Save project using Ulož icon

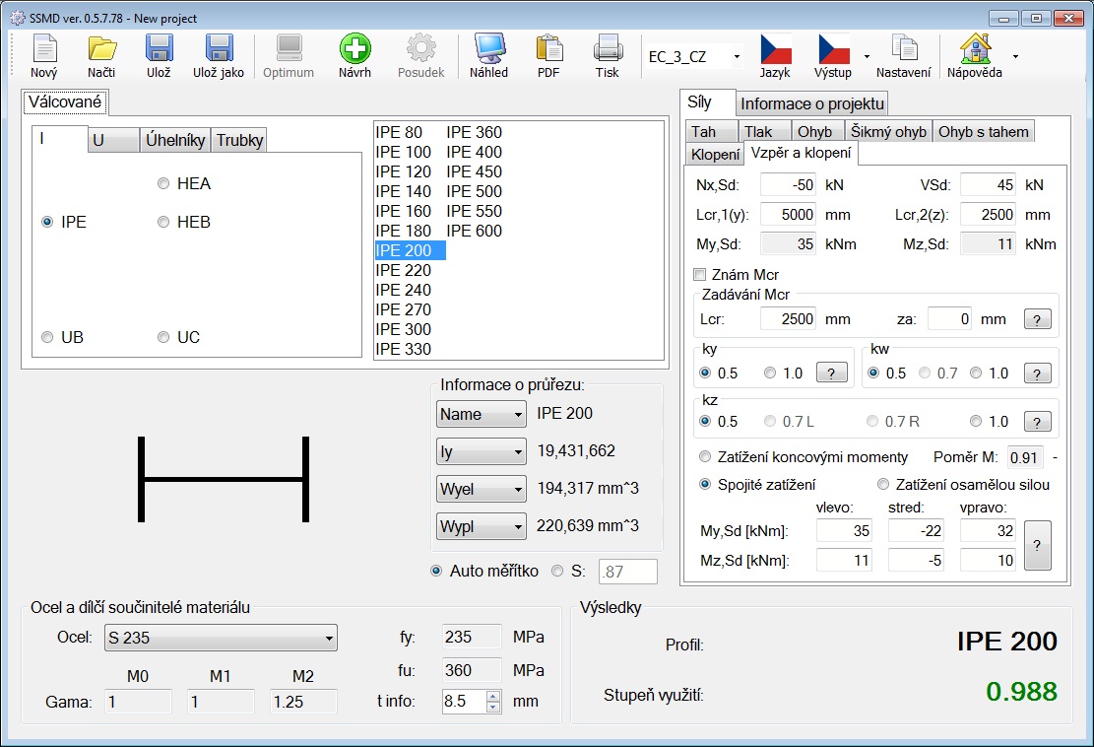click(160, 55)
